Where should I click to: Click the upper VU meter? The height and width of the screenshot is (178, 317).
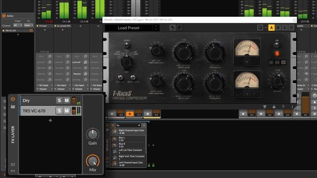point(247,52)
